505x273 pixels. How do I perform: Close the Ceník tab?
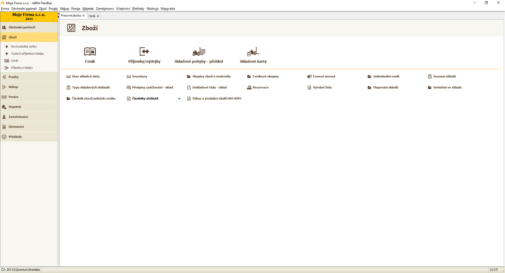pos(98,16)
